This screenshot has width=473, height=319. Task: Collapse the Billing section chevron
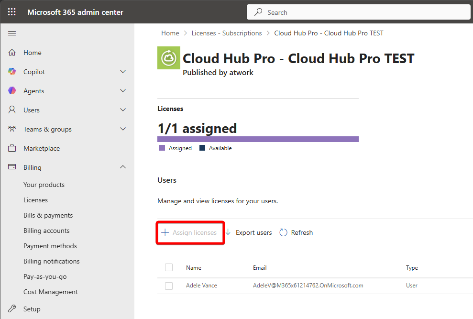pos(123,167)
